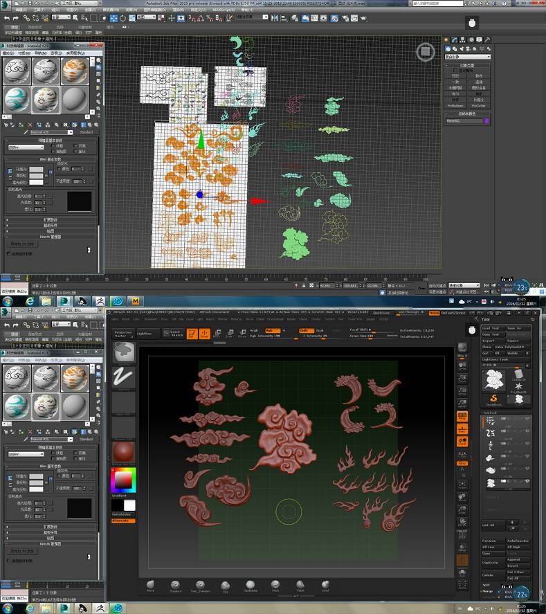Pick material eyedropper in upper Material Editor
The height and width of the screenshot is (614, 546).
[26, 132]
